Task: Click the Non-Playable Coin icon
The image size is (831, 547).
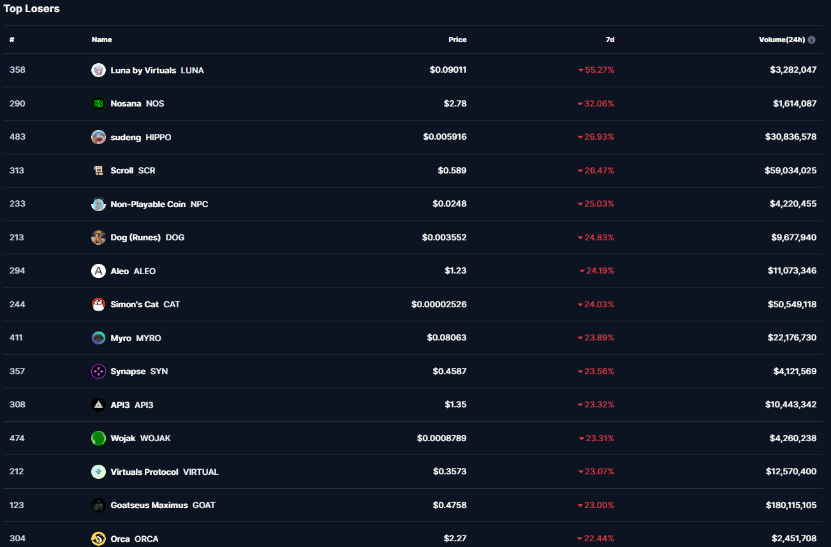Action: point(98,204)
